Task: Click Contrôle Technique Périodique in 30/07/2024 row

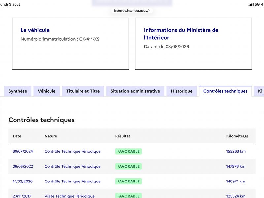Action: point(72,151)
